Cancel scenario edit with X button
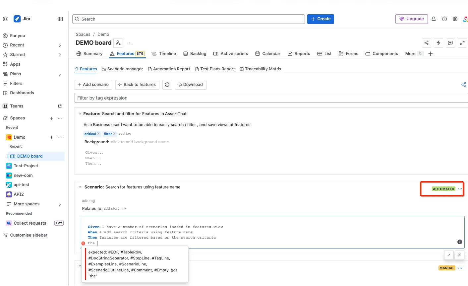This screenshot has height=286, width=468. pos(459,255)
